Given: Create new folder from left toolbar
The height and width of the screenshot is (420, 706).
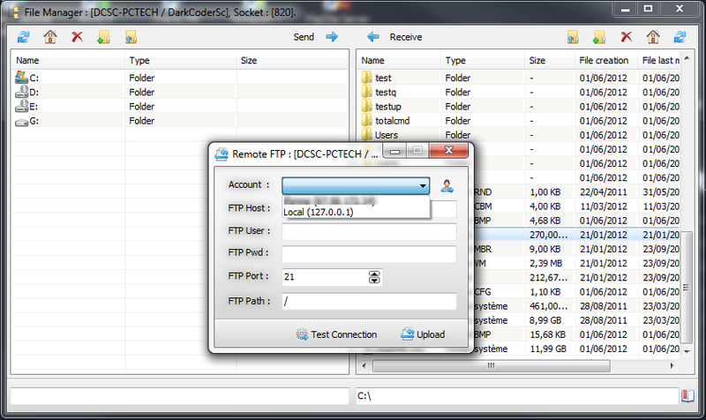Looking at the screenshot, I should tap(103, 37).
